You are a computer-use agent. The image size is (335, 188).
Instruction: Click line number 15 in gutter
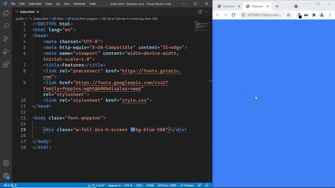(x=23, y=130)
